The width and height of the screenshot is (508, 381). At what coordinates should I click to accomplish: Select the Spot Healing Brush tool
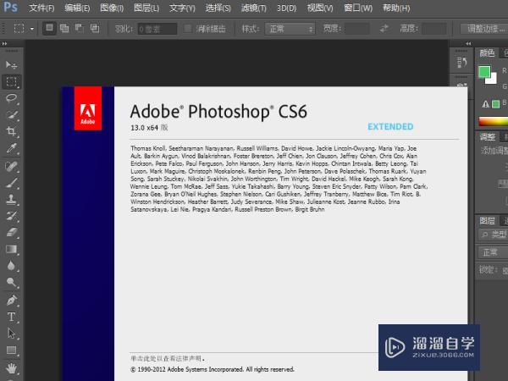point(12,167)
